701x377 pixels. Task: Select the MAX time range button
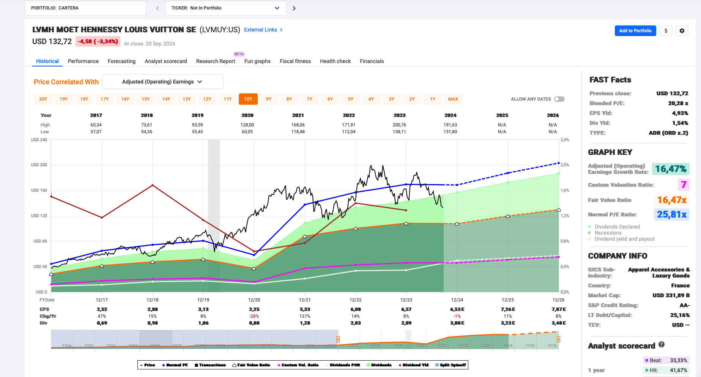[453, 99]
